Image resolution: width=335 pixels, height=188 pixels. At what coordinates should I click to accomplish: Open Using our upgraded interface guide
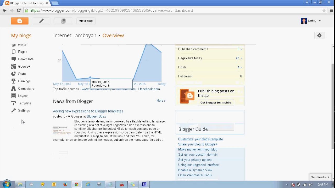198,165
